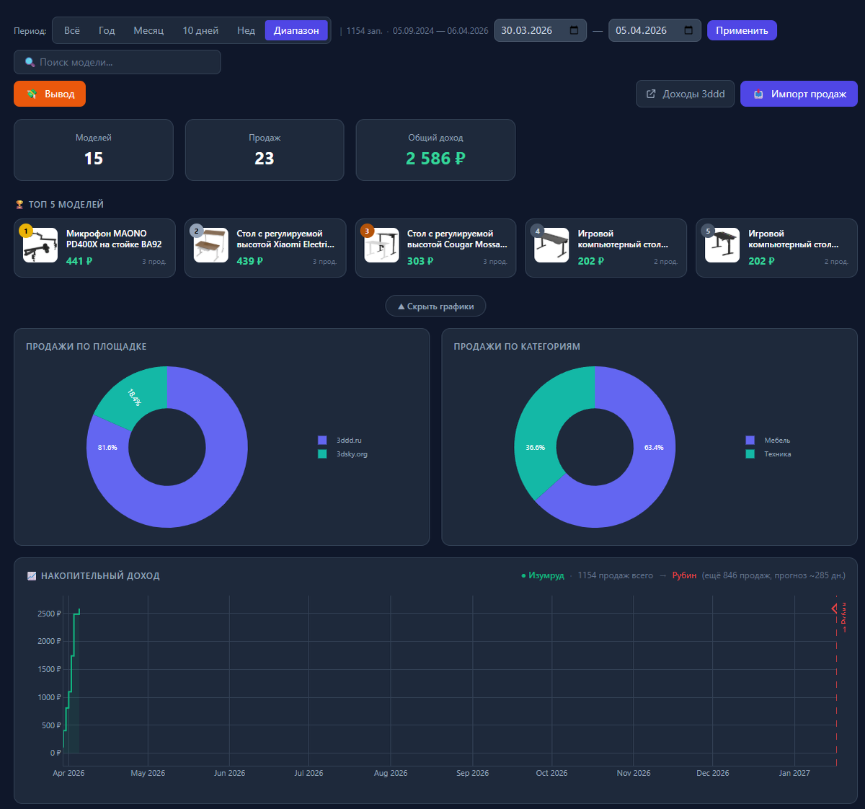Click the red Рубин marker on chart
865x809 pixels.
(x=835, y=609)
